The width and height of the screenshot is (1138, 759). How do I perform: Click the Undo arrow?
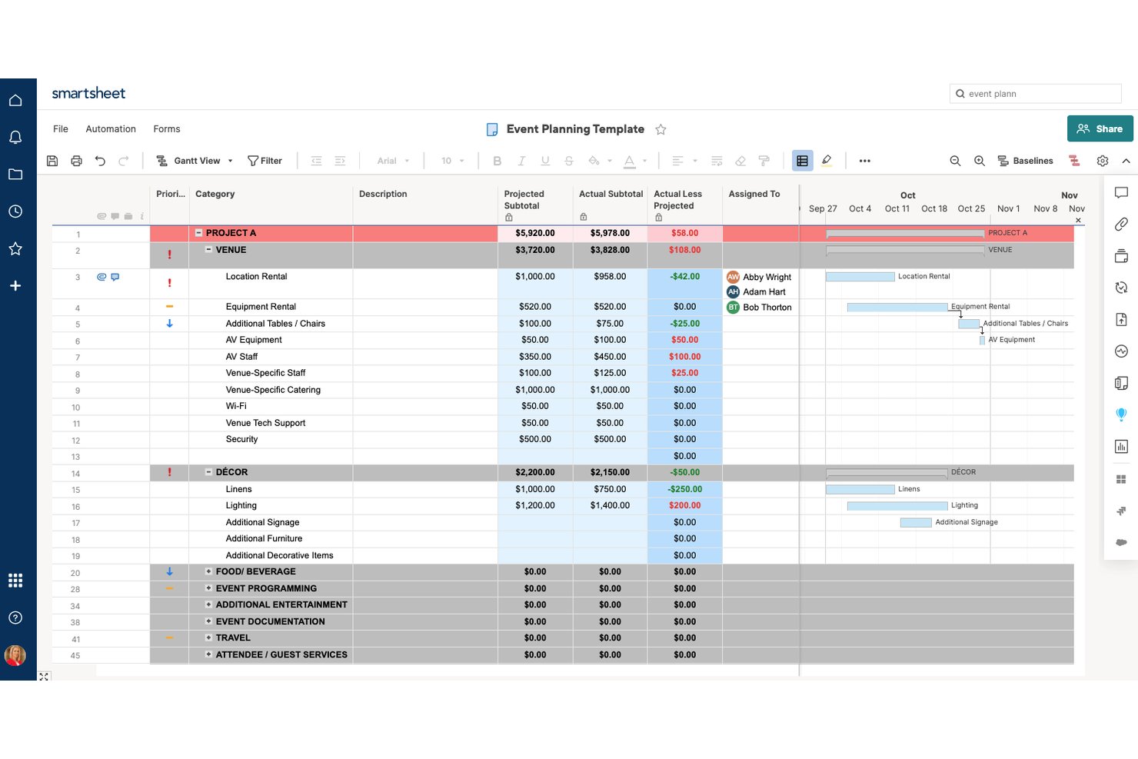(100, 161)
